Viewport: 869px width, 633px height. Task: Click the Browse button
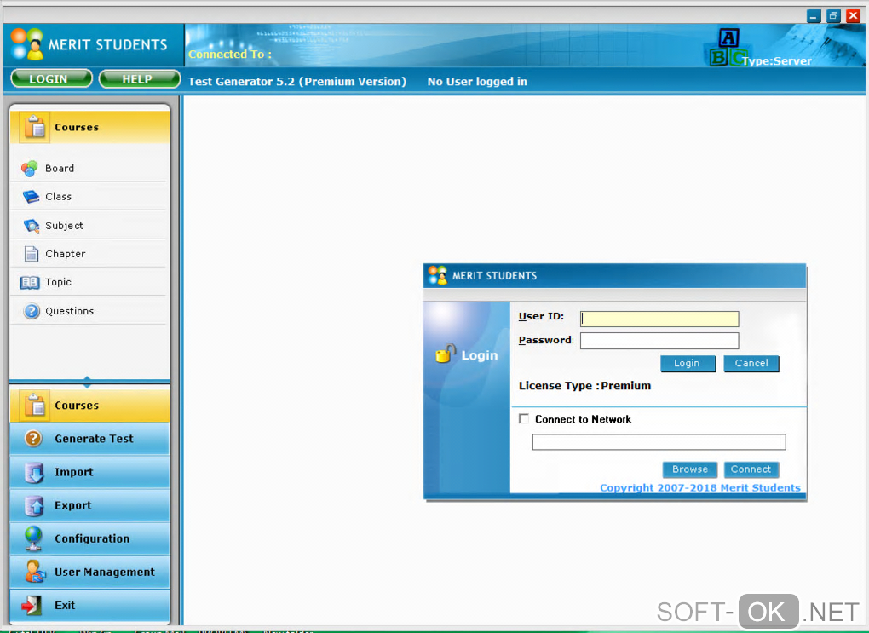(690, 469)
